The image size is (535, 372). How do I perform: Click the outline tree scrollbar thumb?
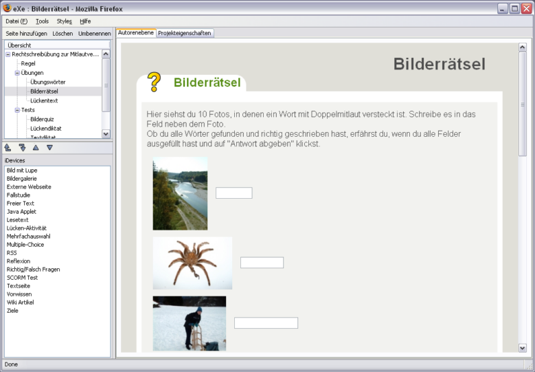click(x=106, y=85)
